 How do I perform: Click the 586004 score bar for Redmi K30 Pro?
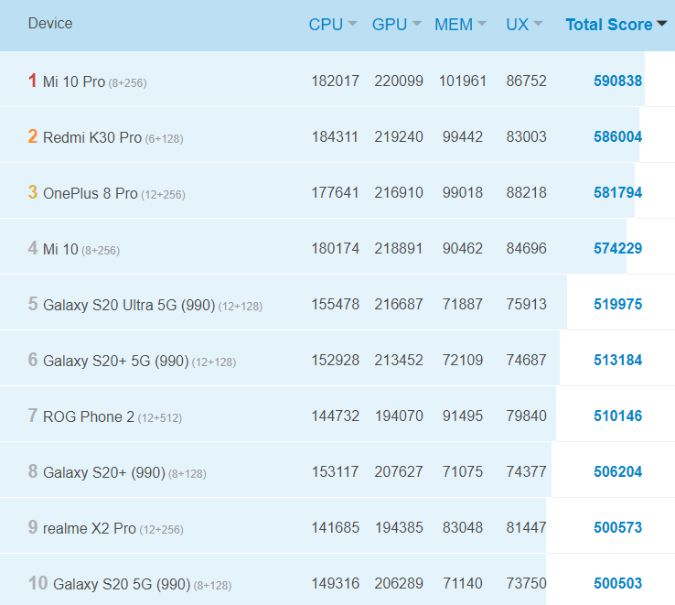click(x=617, y=137)
